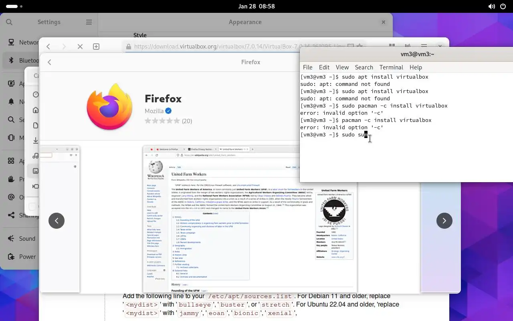The image size is (513, 321).
Task: Click the Sharing icon in Settings sidebar
Action: point(11,215)
